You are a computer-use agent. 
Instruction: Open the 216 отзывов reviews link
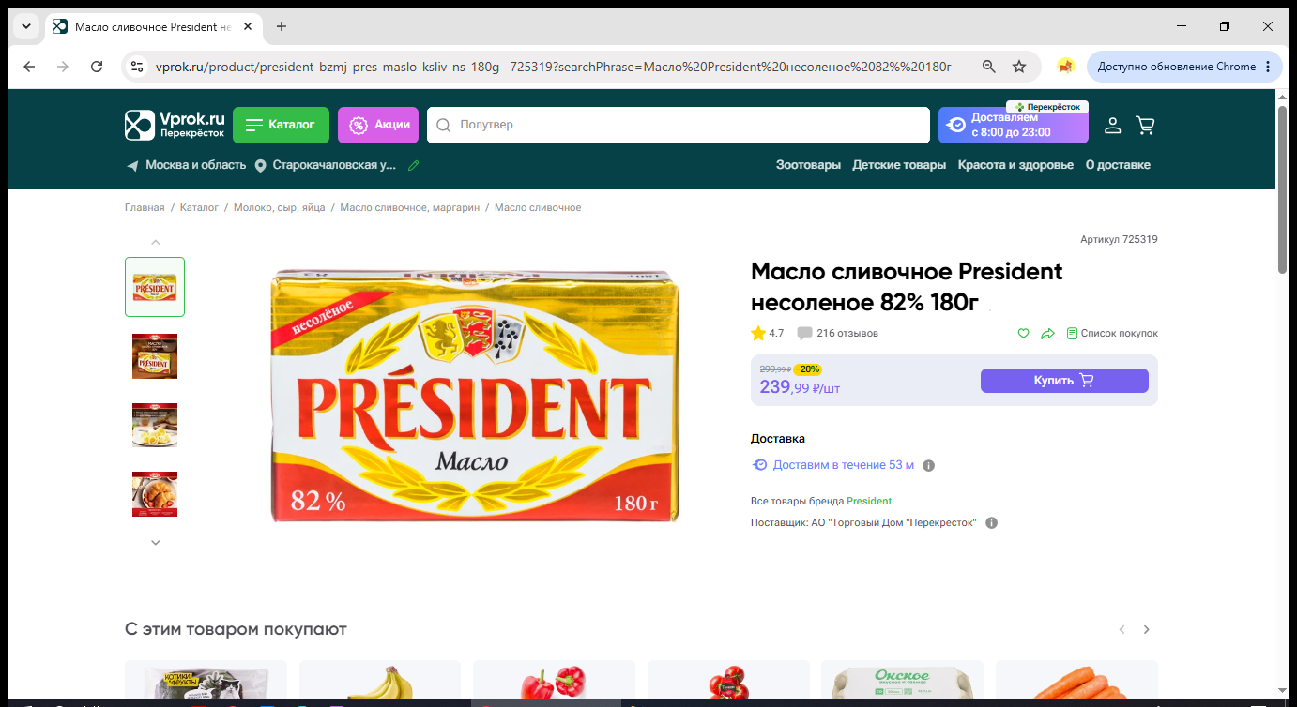[838, 333]
